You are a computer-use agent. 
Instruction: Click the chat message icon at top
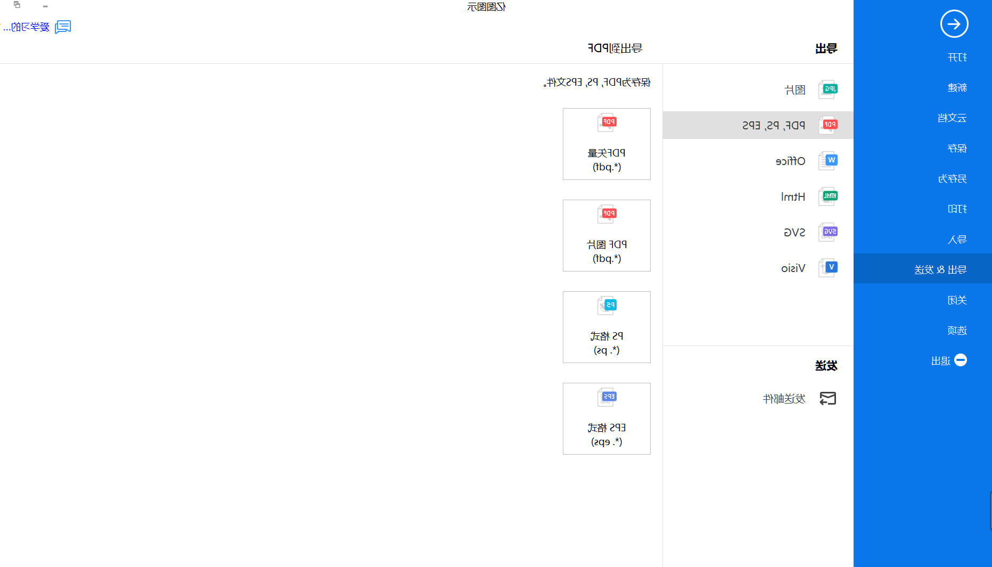[63, 27]
